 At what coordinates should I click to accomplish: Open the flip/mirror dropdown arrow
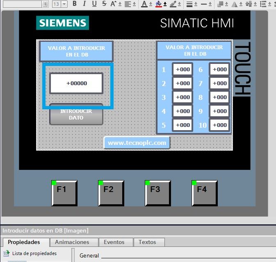[241, 4]
